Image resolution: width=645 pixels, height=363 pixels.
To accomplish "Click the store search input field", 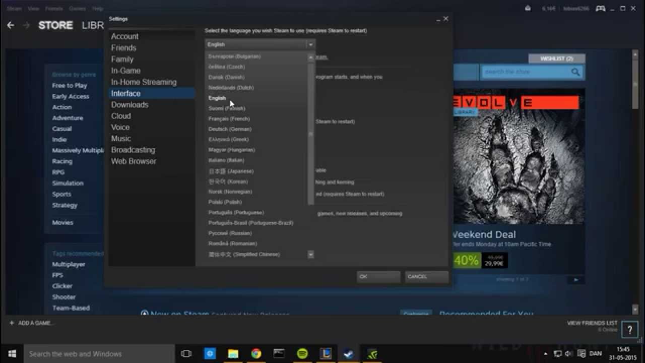I will 526,72.
